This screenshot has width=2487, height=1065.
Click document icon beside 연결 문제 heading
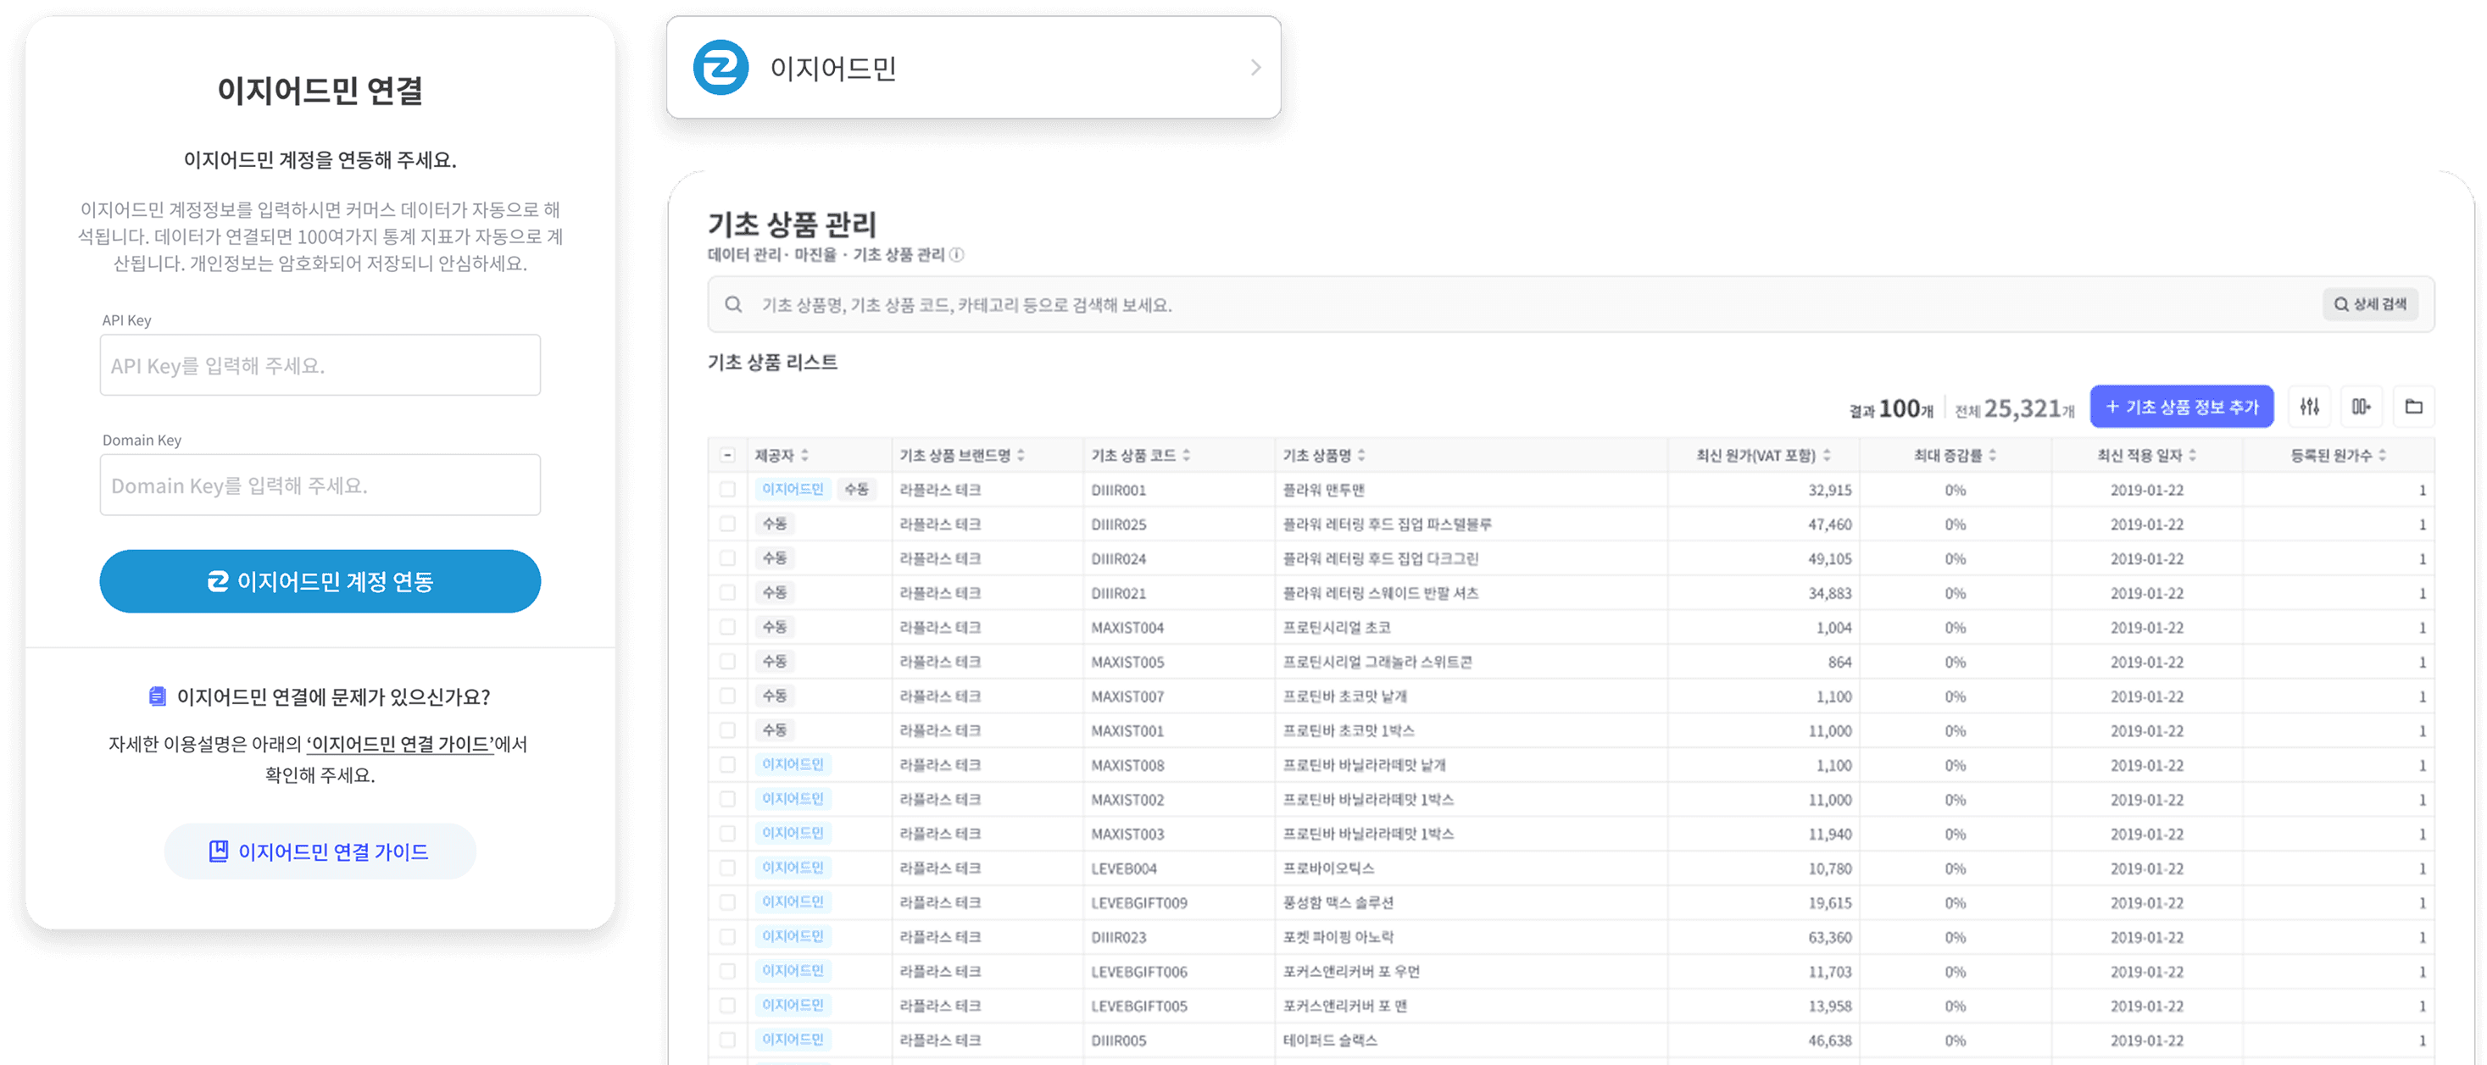[x=158, y=696]
